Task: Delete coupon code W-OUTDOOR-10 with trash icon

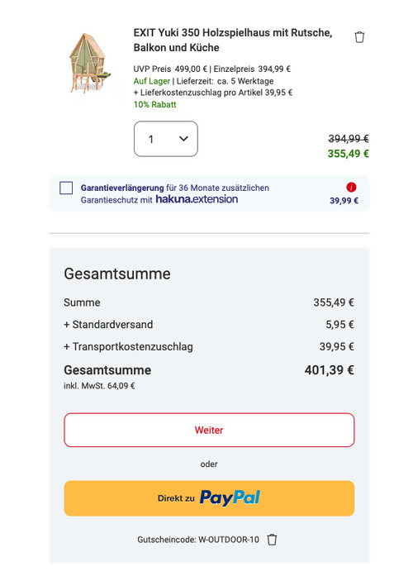Action: pos(272,540)
